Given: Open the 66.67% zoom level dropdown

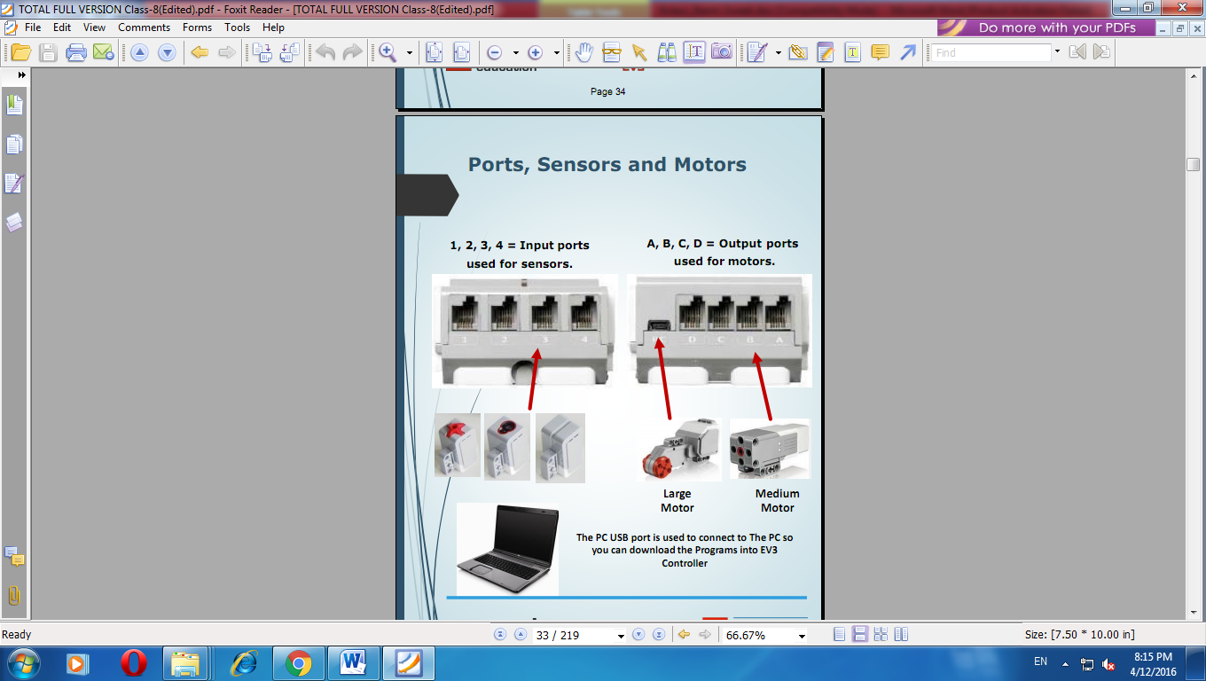Looking at the screenshot, I should pos(802,636).
